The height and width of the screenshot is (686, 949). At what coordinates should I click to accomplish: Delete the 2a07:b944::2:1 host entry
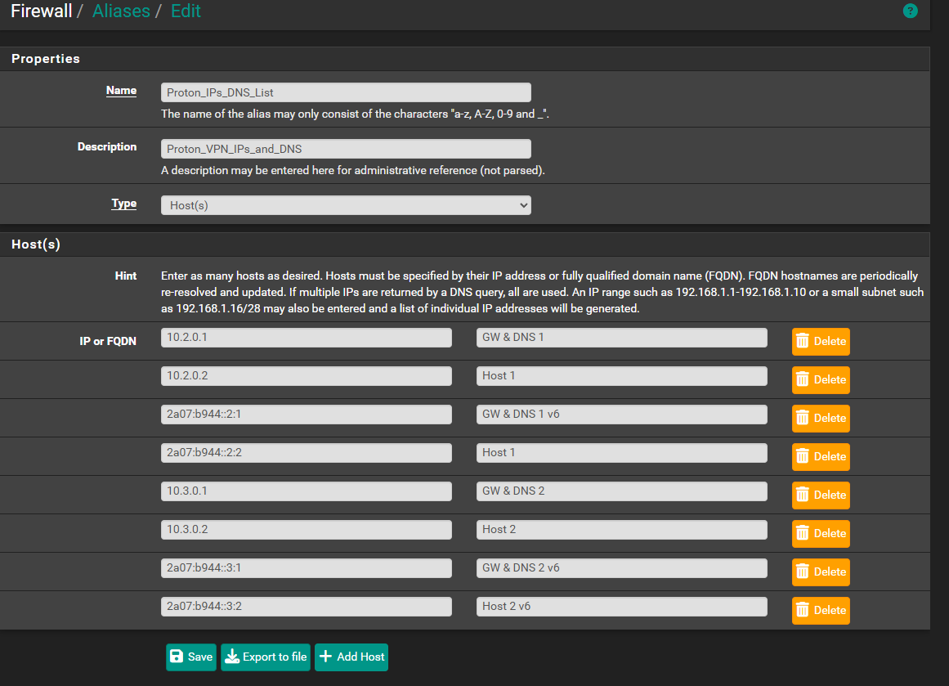pos(821,419)
